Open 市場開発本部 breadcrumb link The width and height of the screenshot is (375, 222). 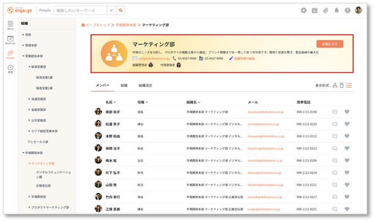click(126, 25)
